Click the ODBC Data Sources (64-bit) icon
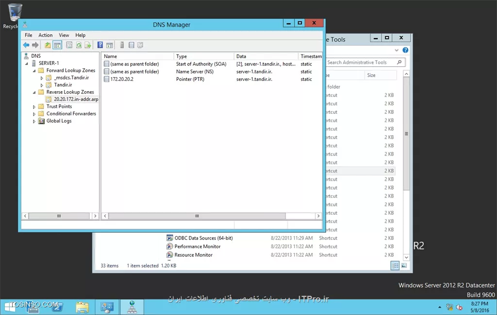The height and width of the screenshot is (315, 497). pyautogui.click(x=170, y=238)
